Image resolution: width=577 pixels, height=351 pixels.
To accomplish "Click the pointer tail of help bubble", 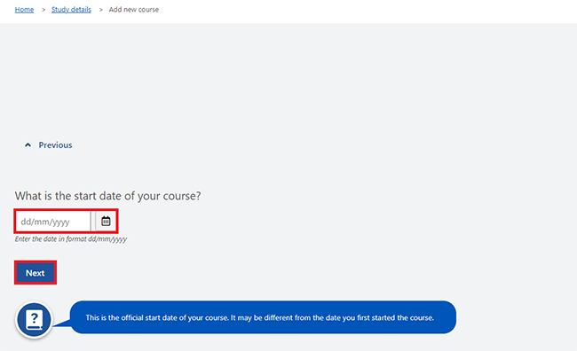I will click(62, 324).
